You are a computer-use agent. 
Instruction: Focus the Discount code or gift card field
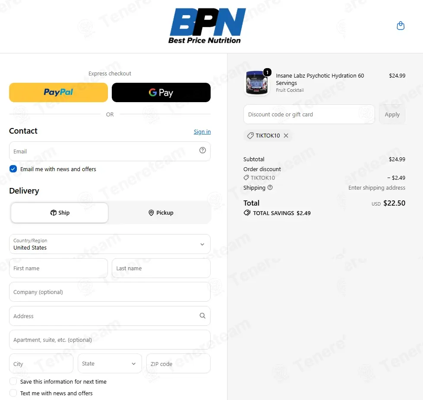(309, 115)
